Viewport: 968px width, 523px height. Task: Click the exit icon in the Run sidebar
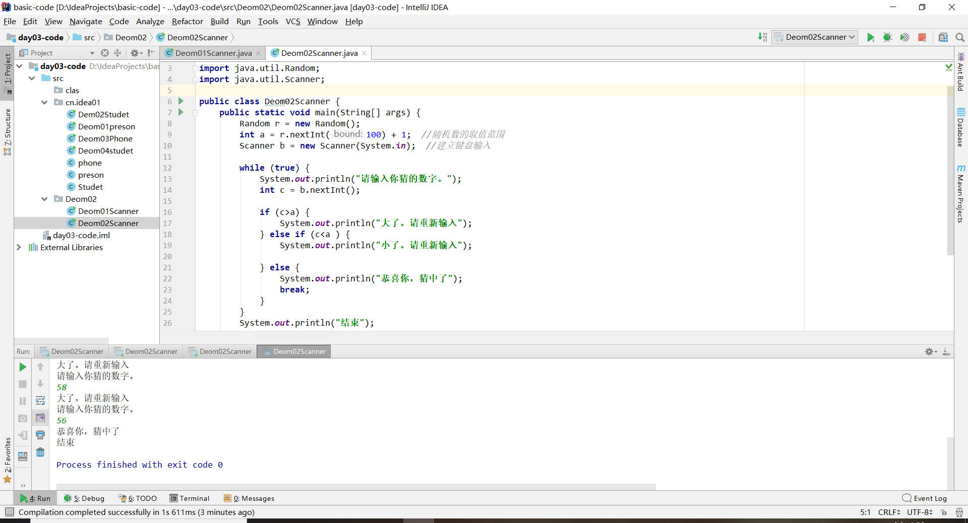pos(23,435)
